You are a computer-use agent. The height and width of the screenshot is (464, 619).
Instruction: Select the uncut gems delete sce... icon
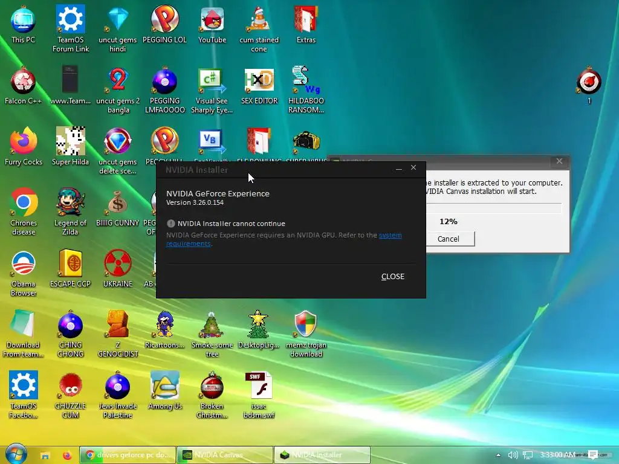[118, 151]
